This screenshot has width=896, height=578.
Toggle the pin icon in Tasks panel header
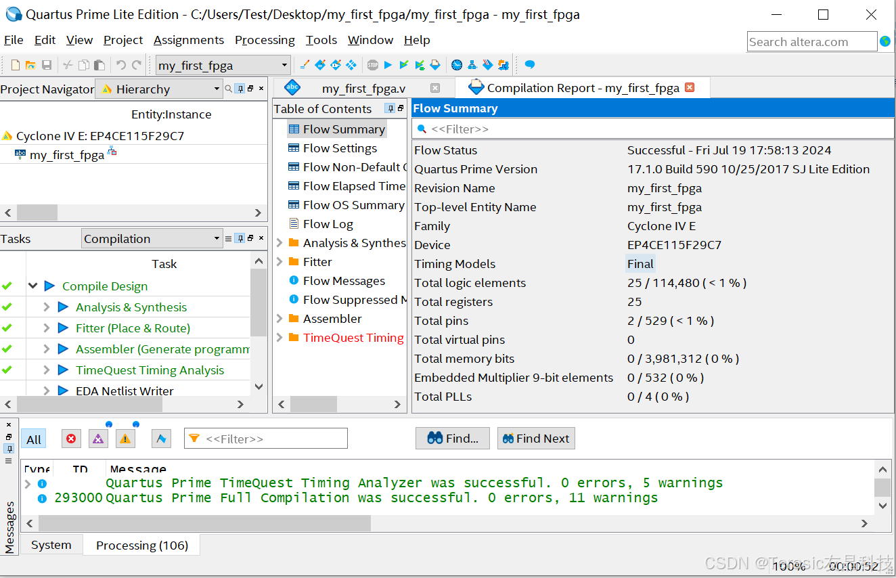240,238
